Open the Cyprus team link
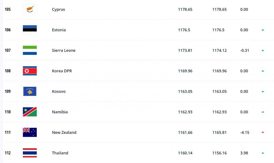Screen dimensions: 274x163 [58, 9]
